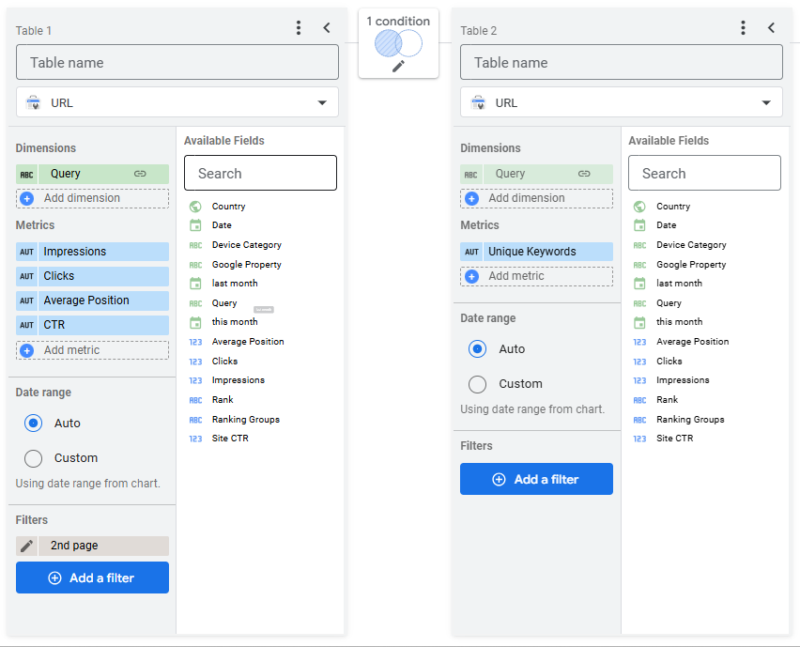This screenshot has width=800, height=647.
Task: Click the pencil icon on 2nd page filter
Action: pos(26,546)
